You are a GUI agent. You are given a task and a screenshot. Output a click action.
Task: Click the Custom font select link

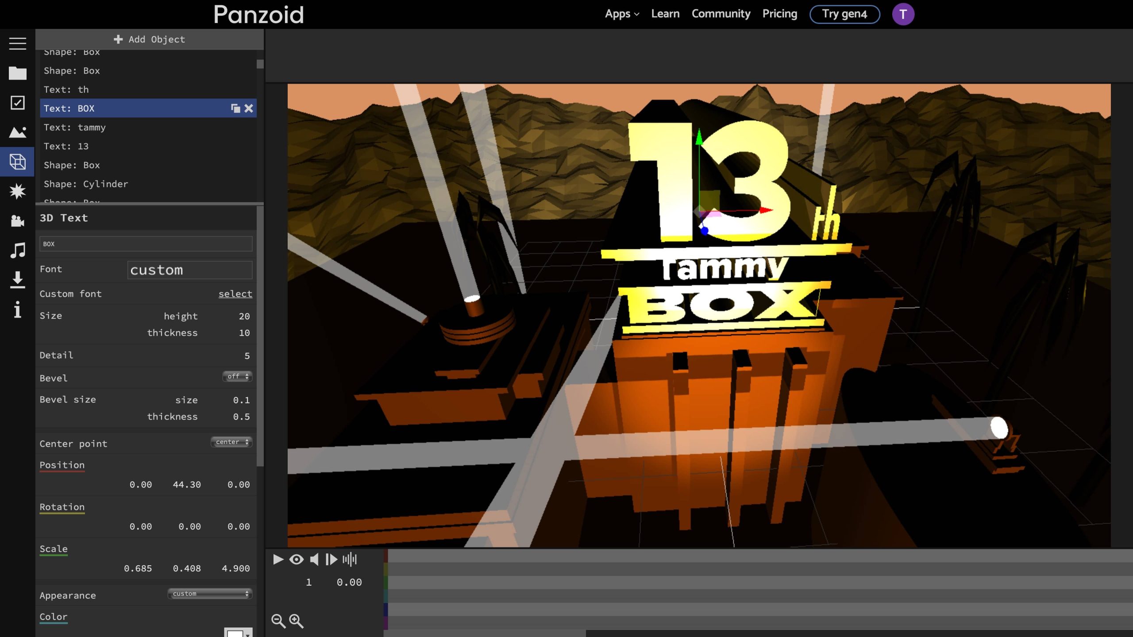235,294
